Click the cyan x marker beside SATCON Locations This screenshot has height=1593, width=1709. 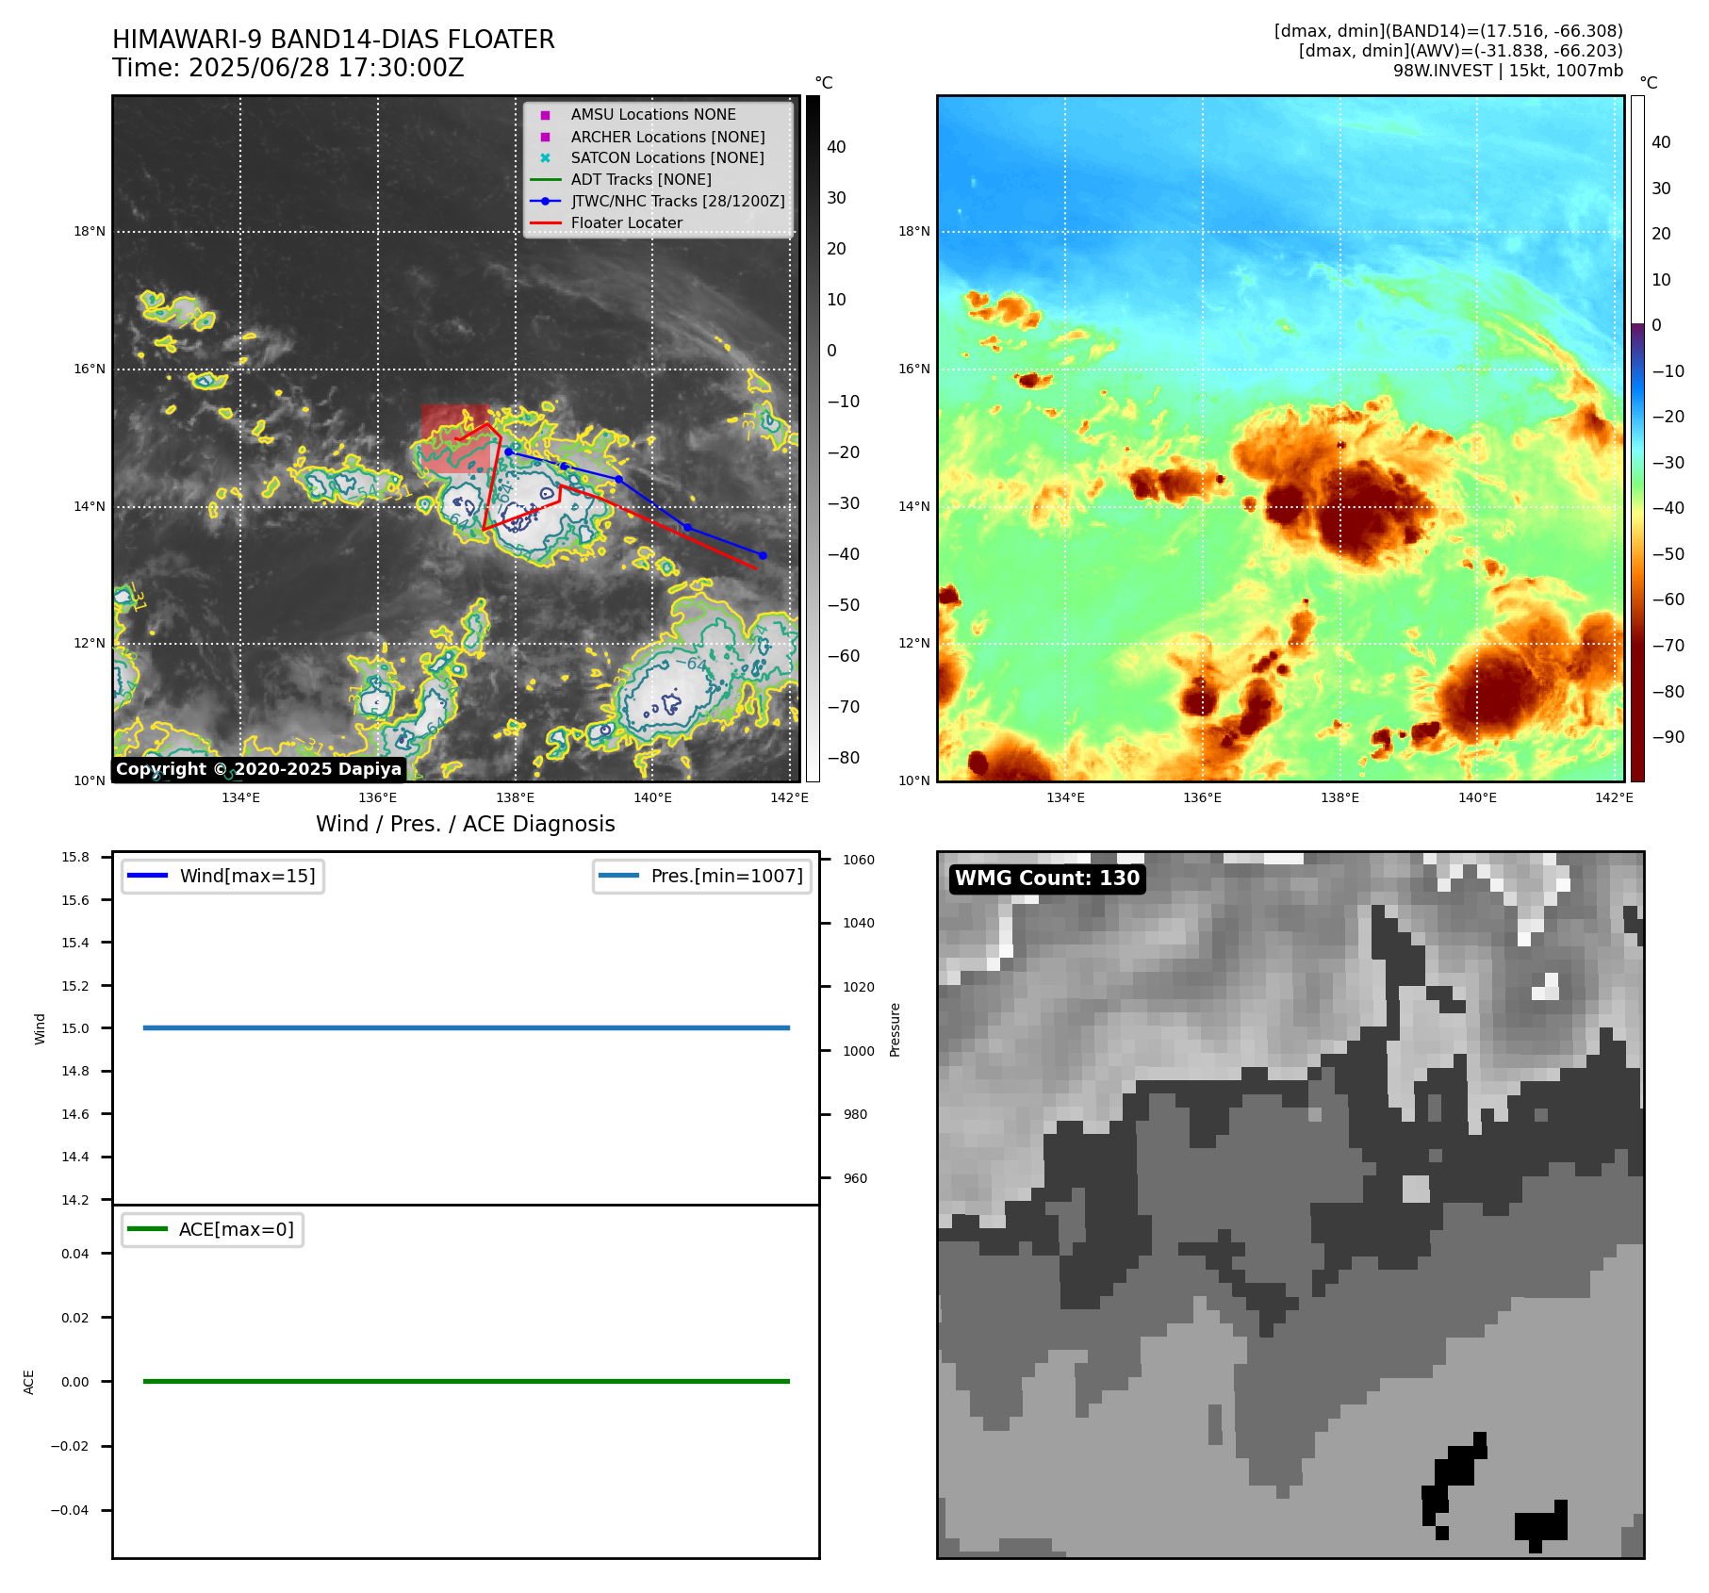point(545,158)
